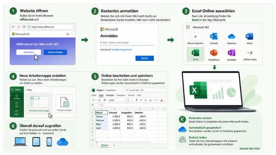
Task: Select cell containing April
Action: [x=102, y=128]
